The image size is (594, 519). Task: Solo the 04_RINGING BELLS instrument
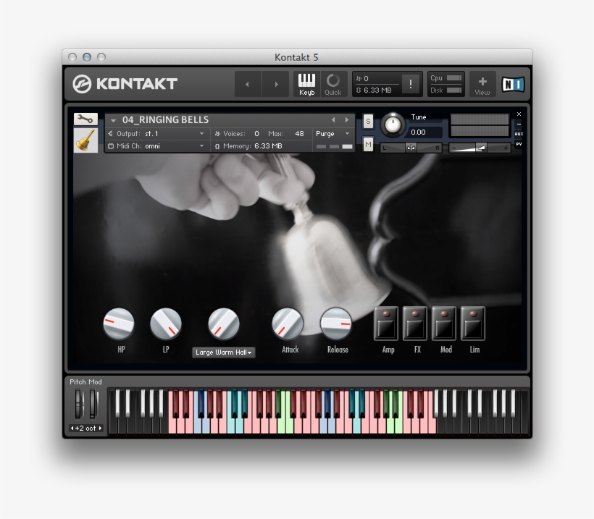367,122
